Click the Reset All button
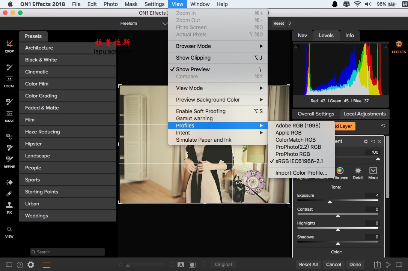Image resolution: width=408 pixels, height=271 pixels. (x=308, y=265)
